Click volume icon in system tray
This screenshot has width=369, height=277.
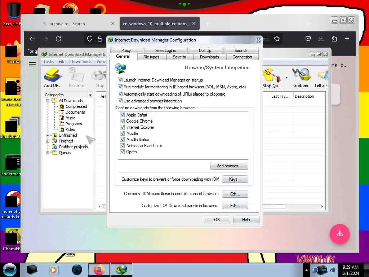click(x=333, y=270)
